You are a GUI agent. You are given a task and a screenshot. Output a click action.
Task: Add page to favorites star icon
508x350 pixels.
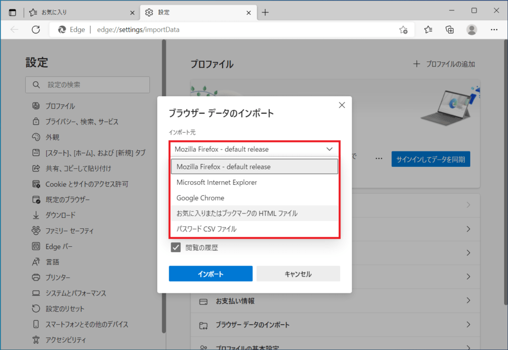pyautogui.click(x=403, y=30)
